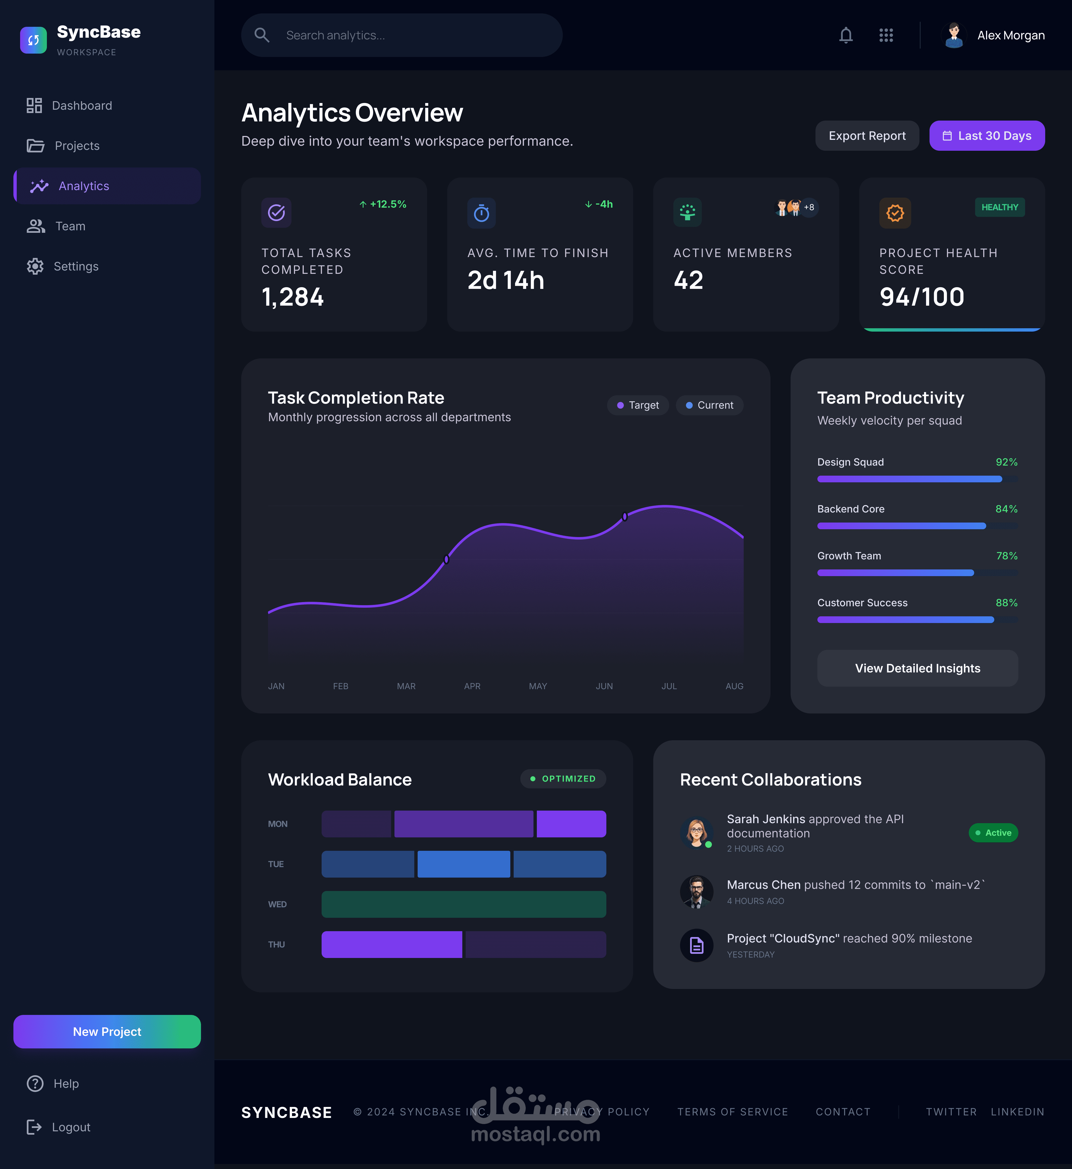
Task: Click the Total Tasks checkmark icon
Action: [x=276, y=213]
